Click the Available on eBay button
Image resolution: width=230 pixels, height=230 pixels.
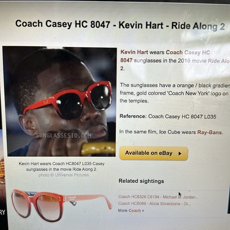[x=153, y=153]
